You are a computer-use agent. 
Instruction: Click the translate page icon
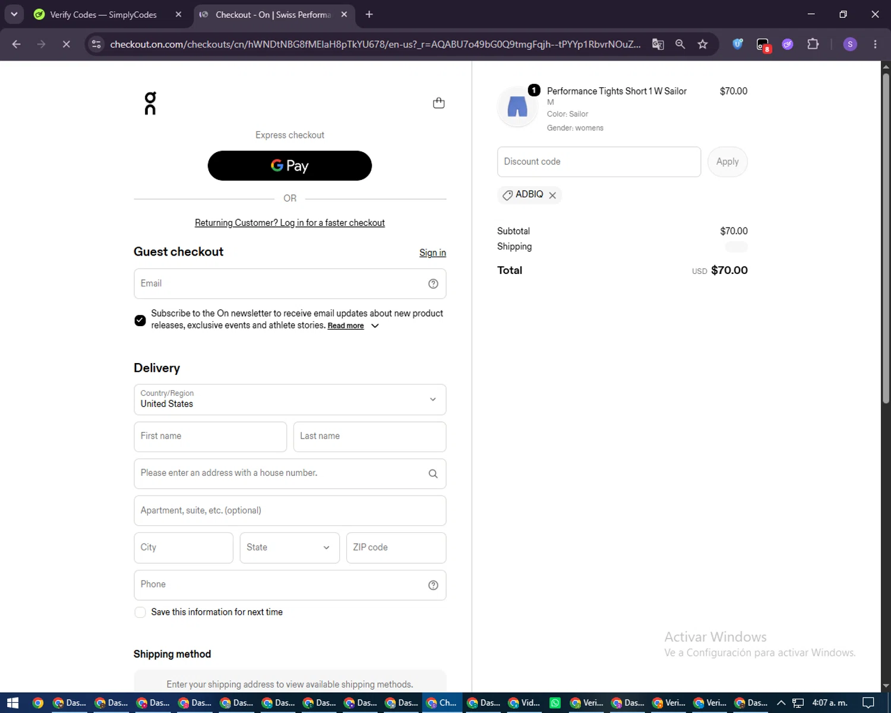tap(658, 44)
